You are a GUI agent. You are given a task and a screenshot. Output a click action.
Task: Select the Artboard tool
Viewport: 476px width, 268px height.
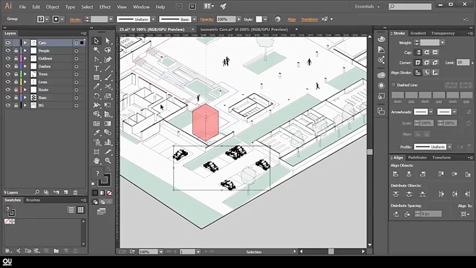(97, 151)
